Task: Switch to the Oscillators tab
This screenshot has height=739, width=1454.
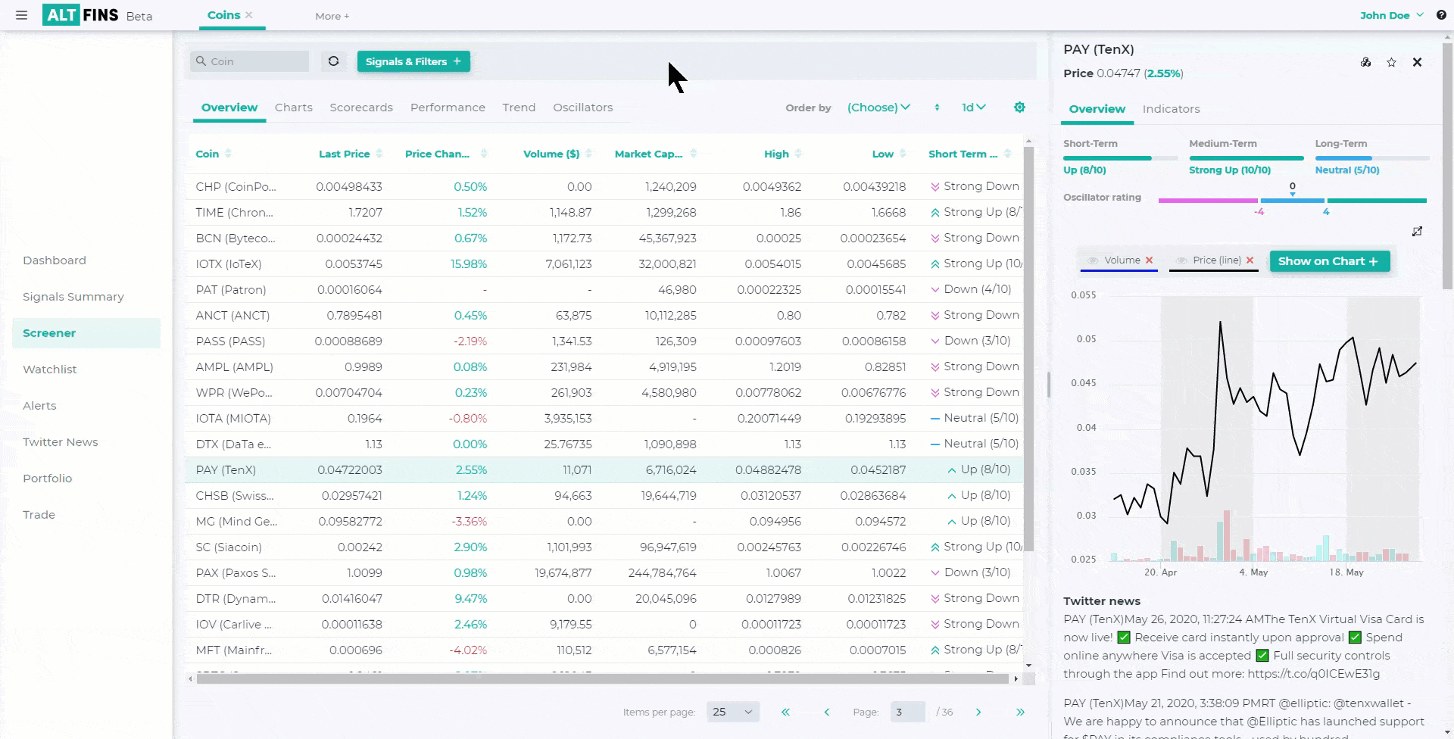Action: [x=582, y=108]
